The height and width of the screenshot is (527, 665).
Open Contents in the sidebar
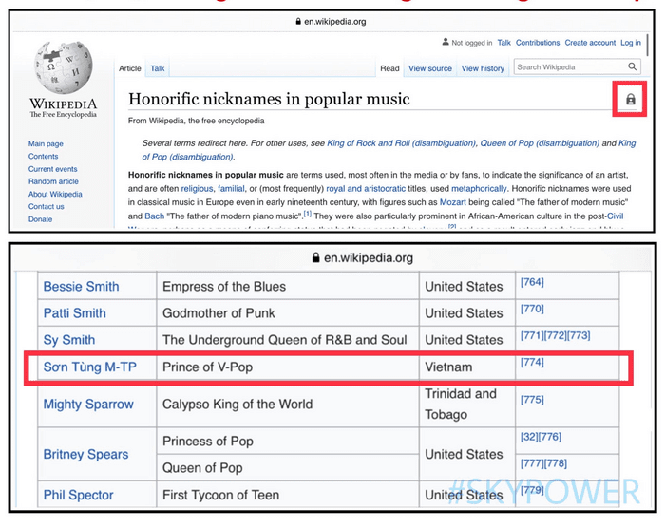point(44,156)
